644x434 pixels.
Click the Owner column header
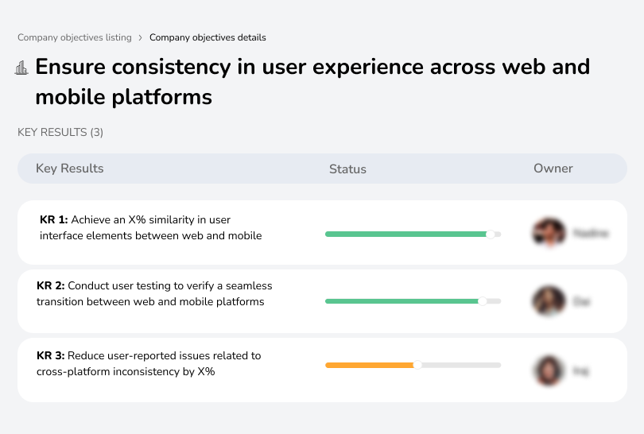pyautogui.click(x=553, y=169)
